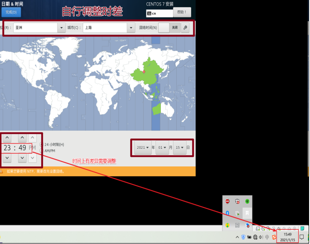Open the yellow-green music tray icon
310x244 pixels.
(x=227, y=225)
